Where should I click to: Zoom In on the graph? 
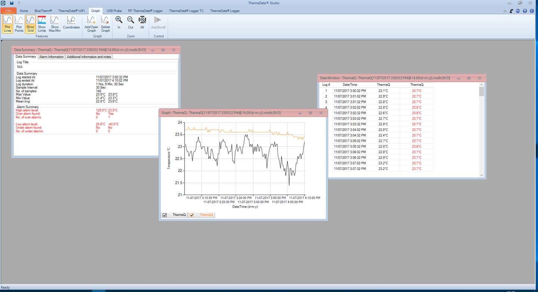pos(119,22)
